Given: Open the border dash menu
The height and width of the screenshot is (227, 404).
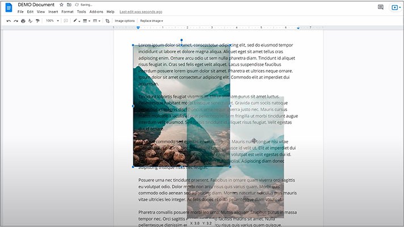Looking at the screenshot, I should (96, 21).
